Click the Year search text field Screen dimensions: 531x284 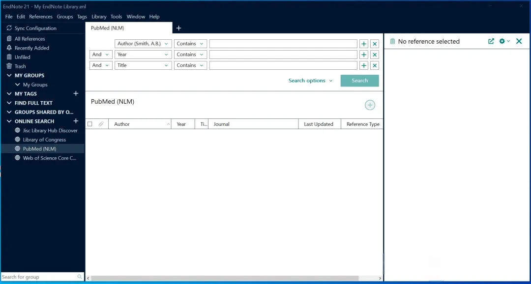283,55
